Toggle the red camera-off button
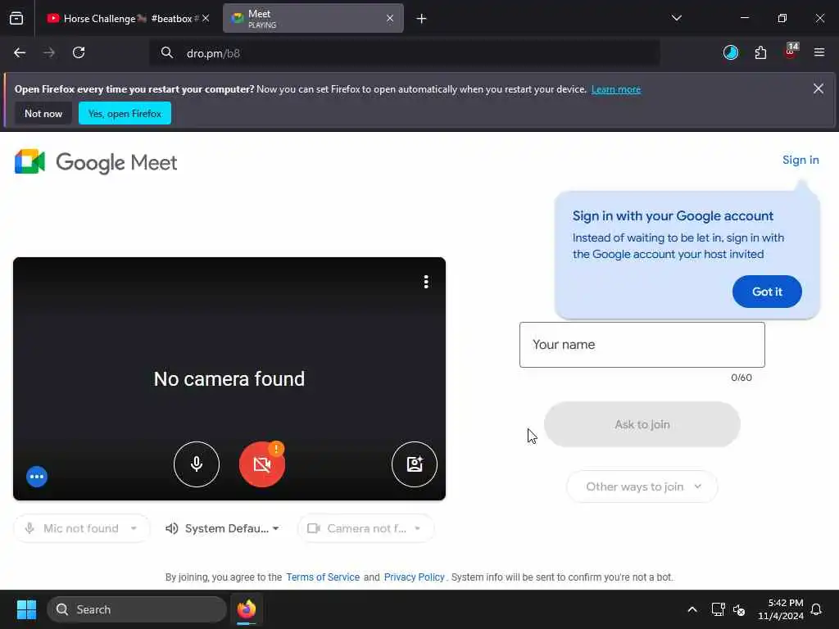Screen dimensions: 839x629 coord(261,464)
